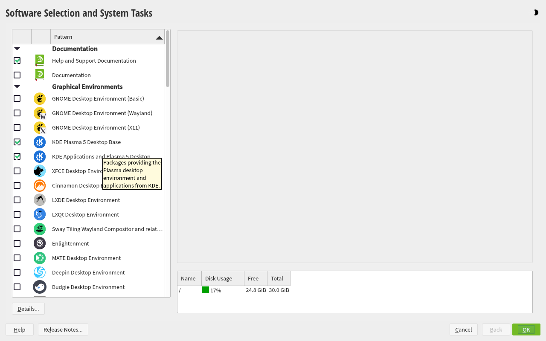The image size is (546, 341).
Task: Select the MATE Desktop Environment row text
Action: pos(86,258)
